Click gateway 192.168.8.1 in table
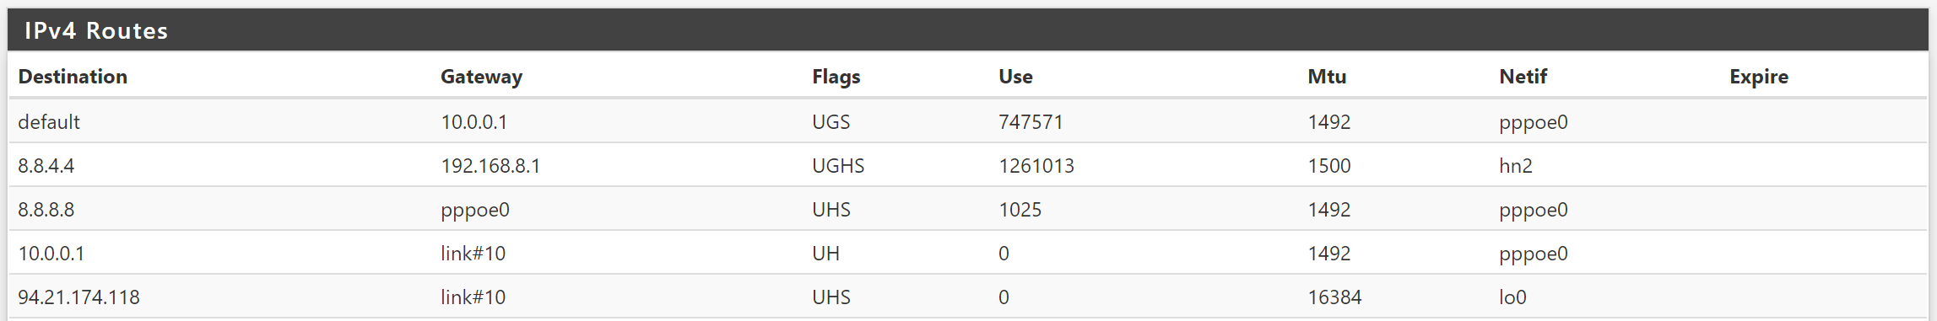The width and height of the screenshot is (1937, 321). (x=490, y=166)
